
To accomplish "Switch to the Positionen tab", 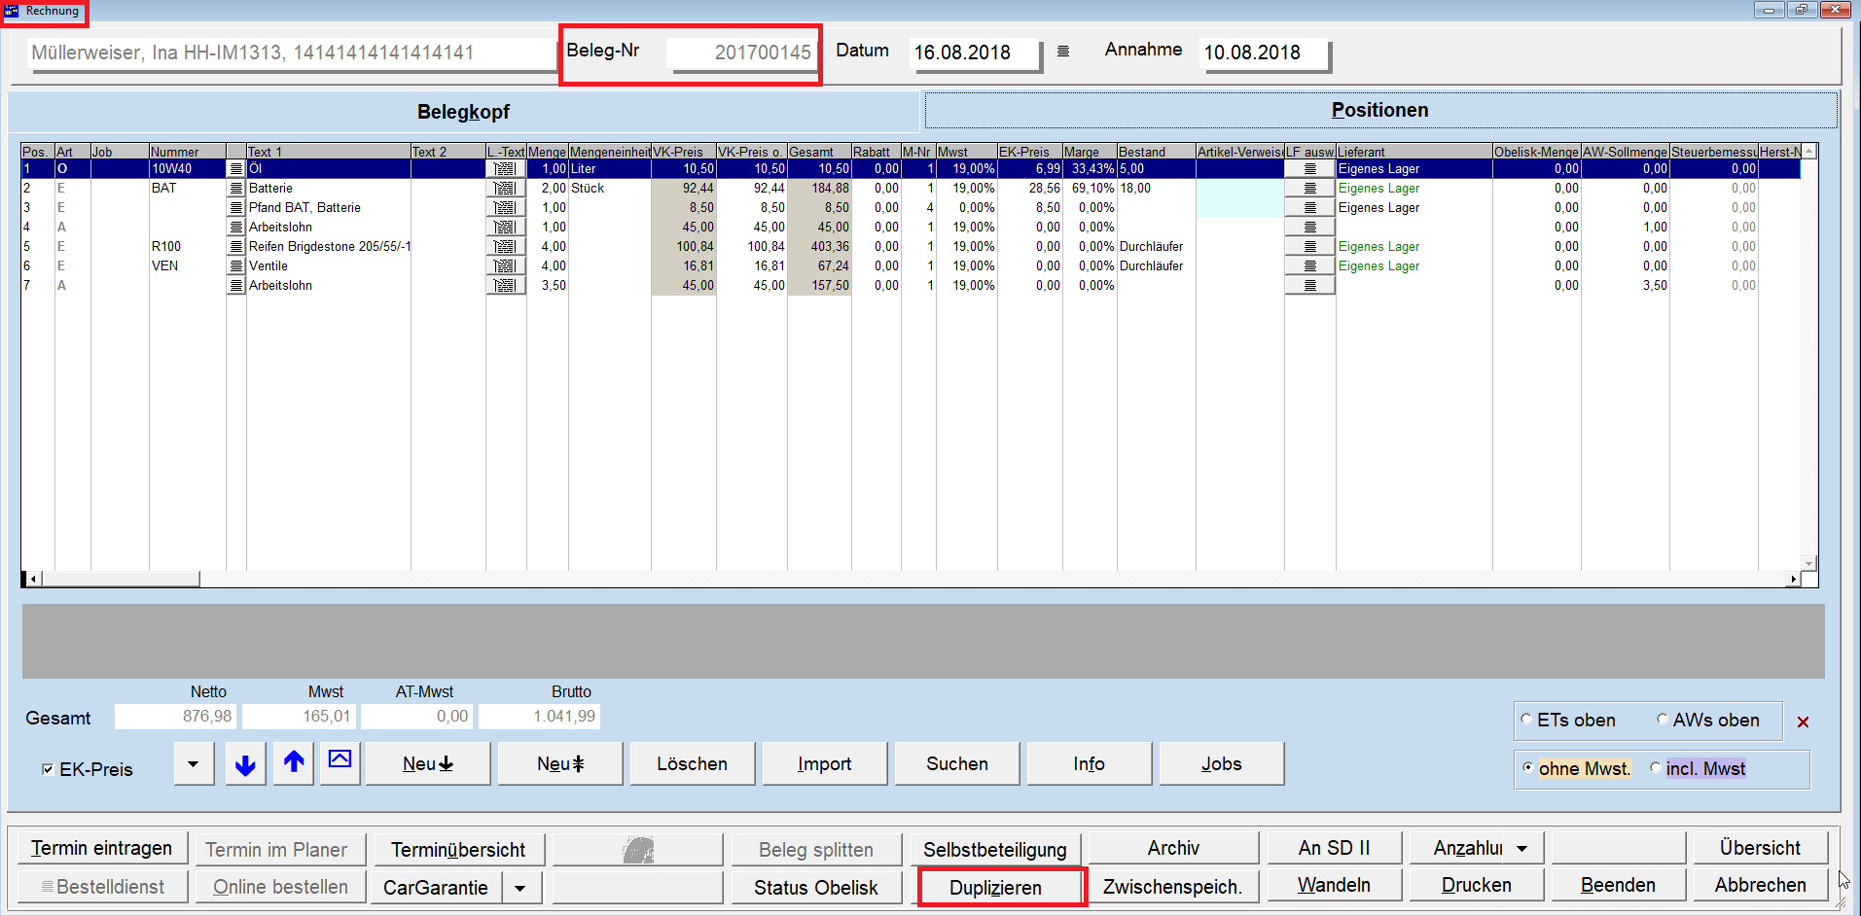I will tap(1379, 110).
